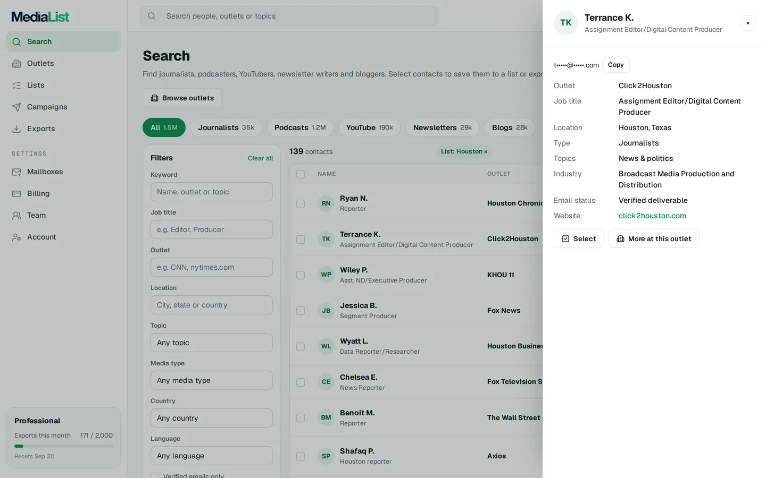Viewport: 766px width, 478px height.
Task: Open the Any language dropdown
Action: [x=212, y=456]
